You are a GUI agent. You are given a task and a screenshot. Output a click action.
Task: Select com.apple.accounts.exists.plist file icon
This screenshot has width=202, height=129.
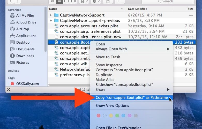[x=56, y=26]
